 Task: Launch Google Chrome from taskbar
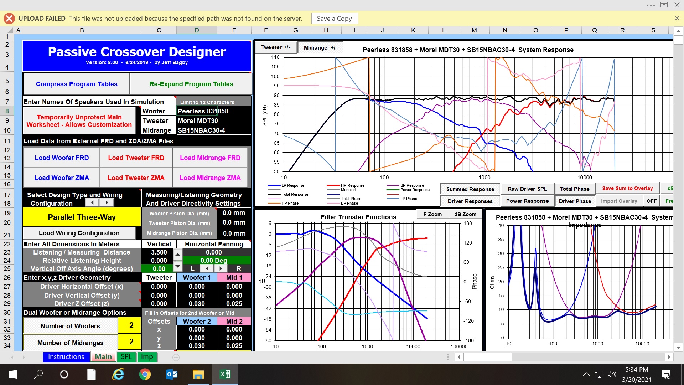coord(145,374)
